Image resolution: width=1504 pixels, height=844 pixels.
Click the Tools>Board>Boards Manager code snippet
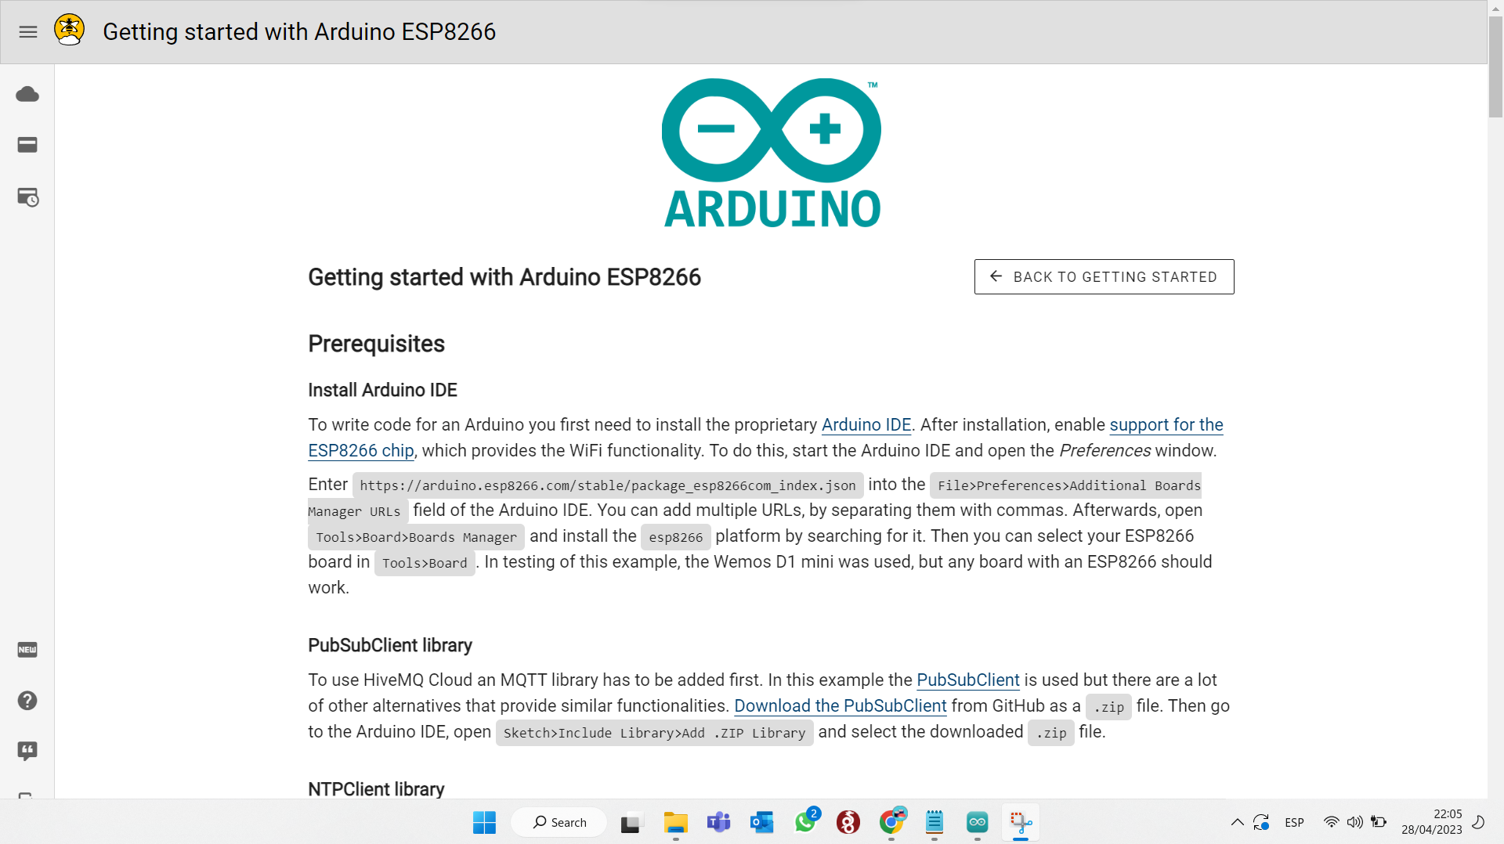pos(416,537)
